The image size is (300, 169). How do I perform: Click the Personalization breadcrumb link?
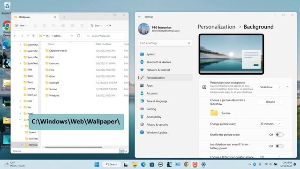[x=217, y=27]
